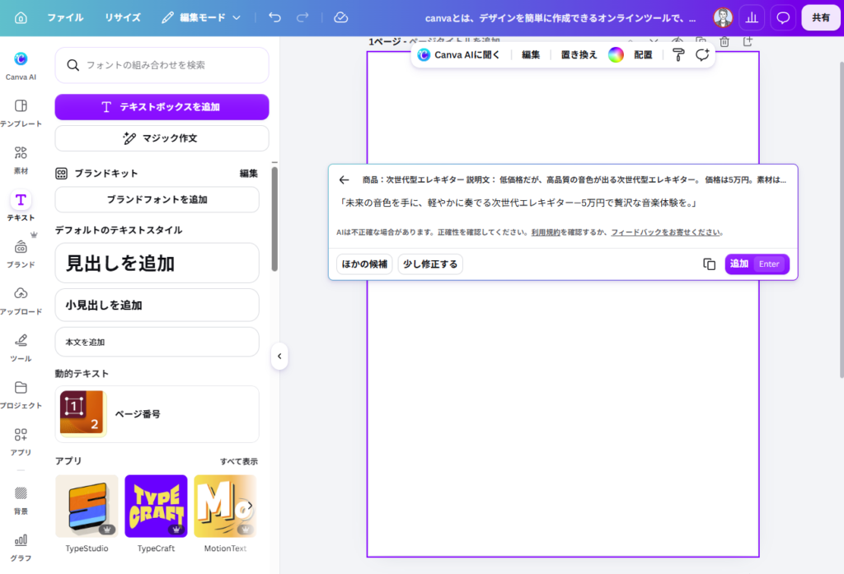Select the style copy paint roller
Viewport: 844px width, 574px height.
point(678,55)
